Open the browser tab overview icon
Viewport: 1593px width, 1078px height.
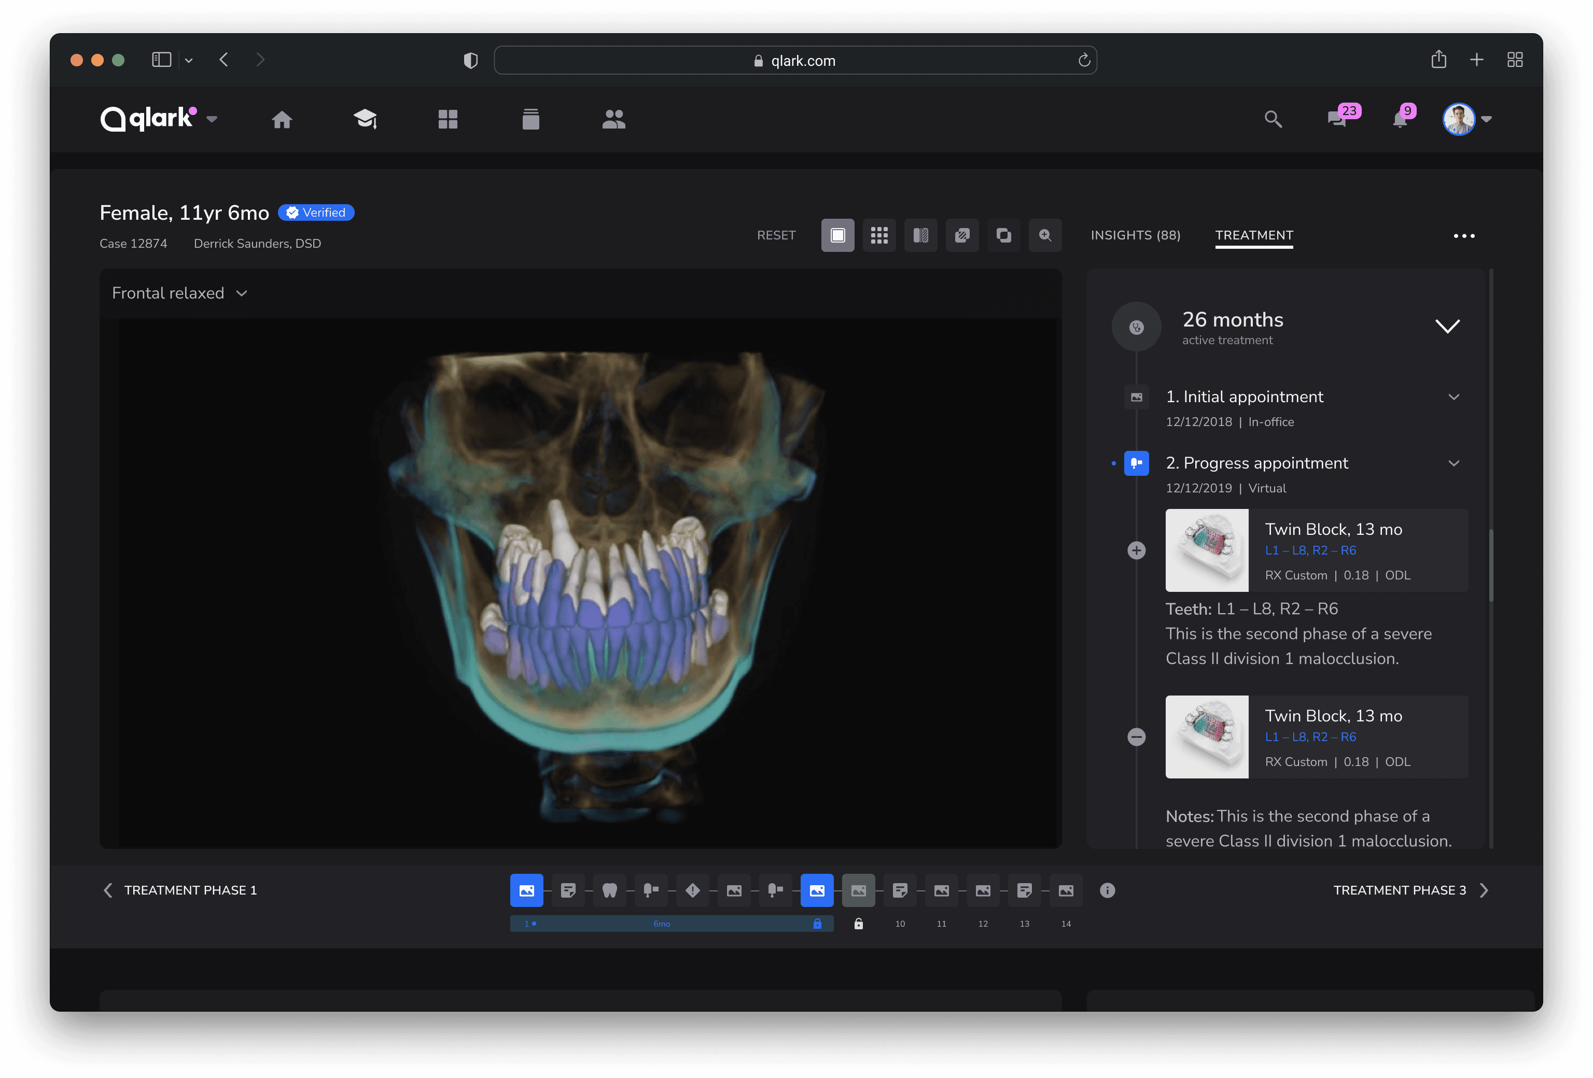[1515, 60]
